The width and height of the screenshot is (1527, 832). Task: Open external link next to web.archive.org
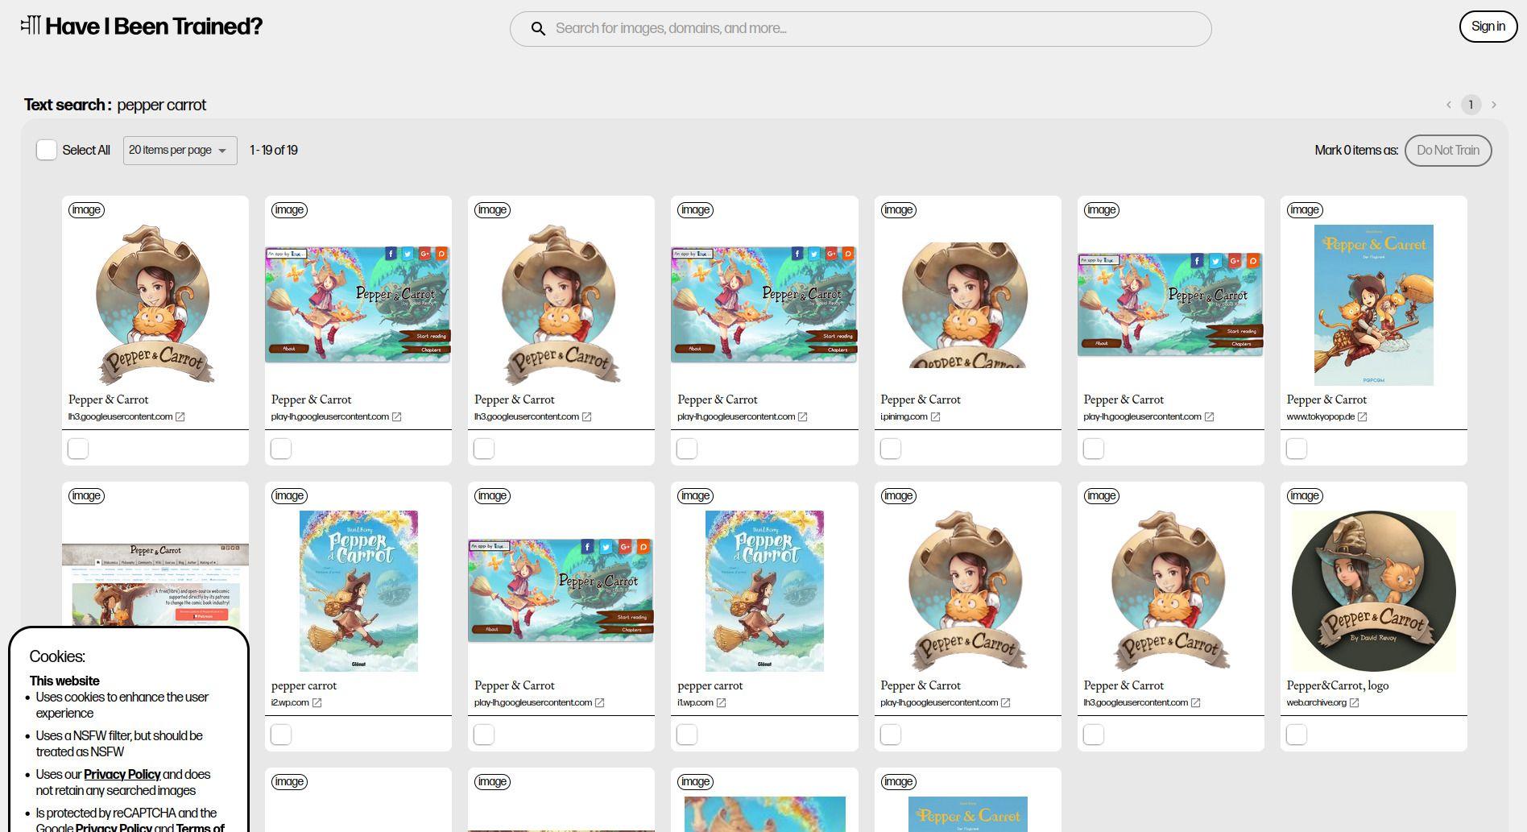(x=1353, y=702)
